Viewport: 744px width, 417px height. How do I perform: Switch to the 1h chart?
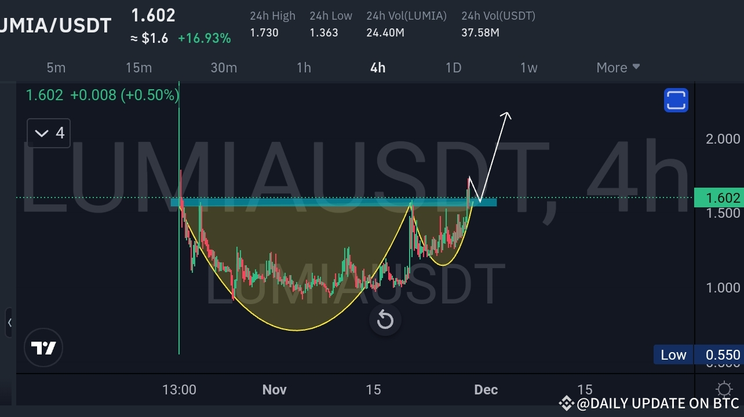pos(304,68)
